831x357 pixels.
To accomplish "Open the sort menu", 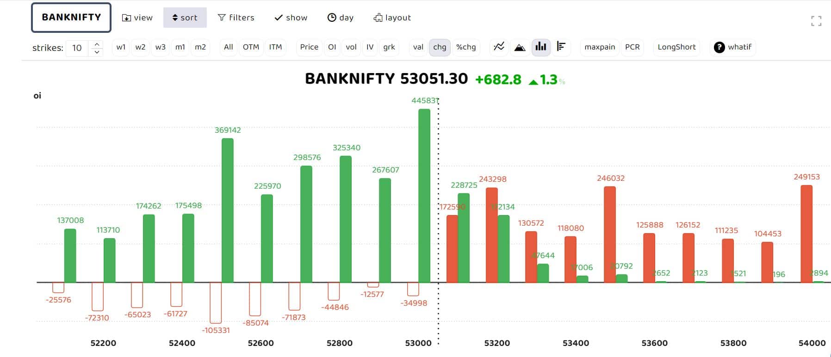I will 185,18.
